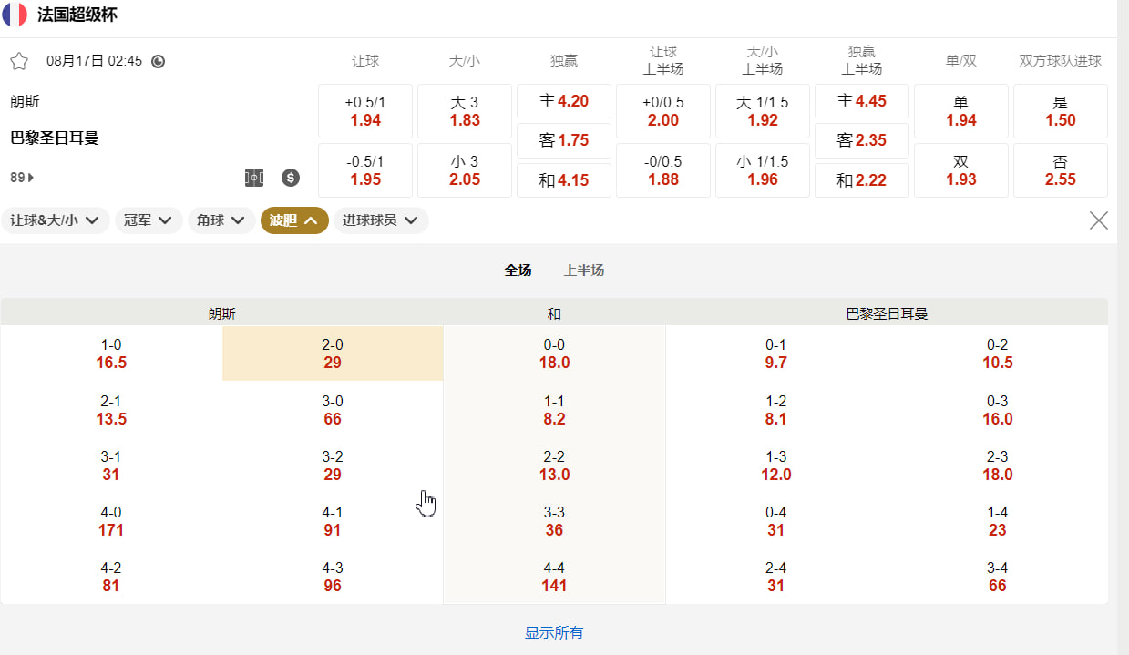Select handicap +0.5/1 at 1.94
Image resolution: width=1129 pixels, height=655 pixels.
pos(365,111)
